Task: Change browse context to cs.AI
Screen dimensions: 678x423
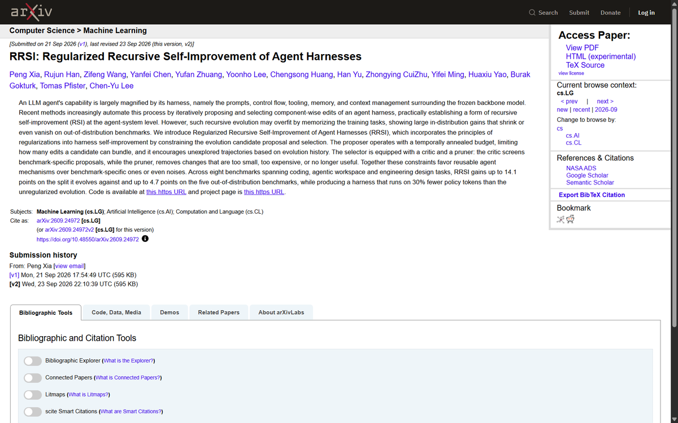Action: pyautogui.click(x=572, y=135)
